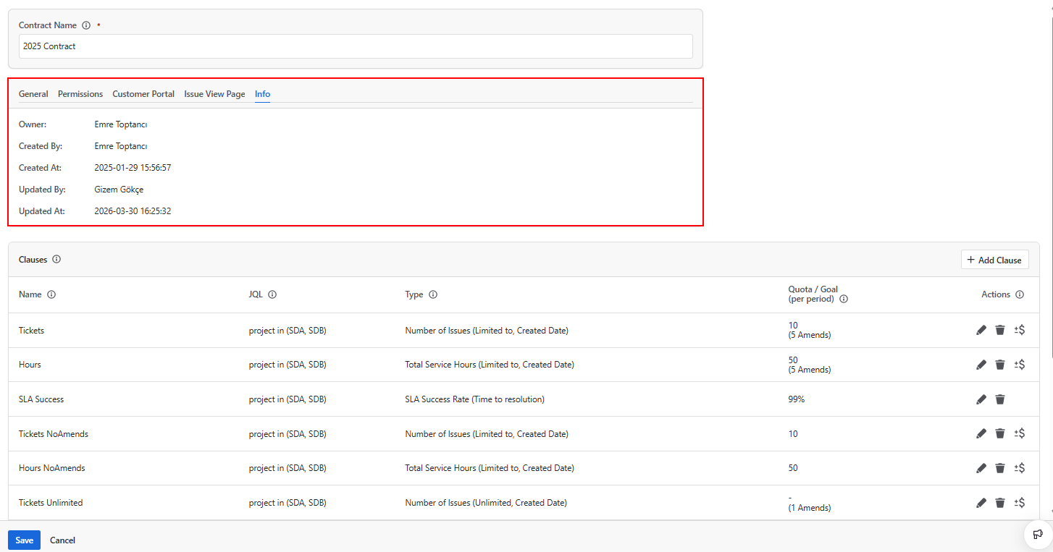Edit the SLA Success clause

pyautogui.click(x=981, y=399)
